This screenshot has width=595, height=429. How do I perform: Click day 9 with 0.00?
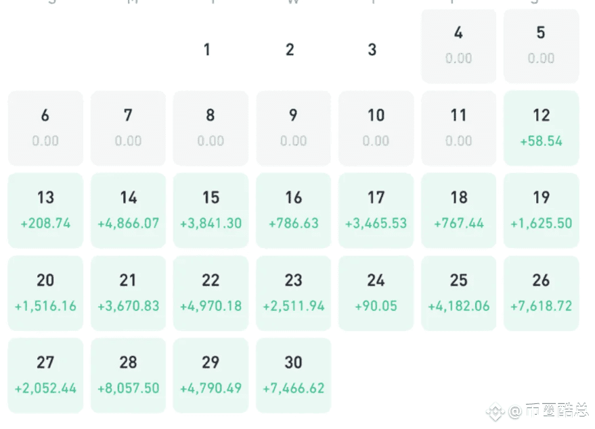click(x=293, y=128)
